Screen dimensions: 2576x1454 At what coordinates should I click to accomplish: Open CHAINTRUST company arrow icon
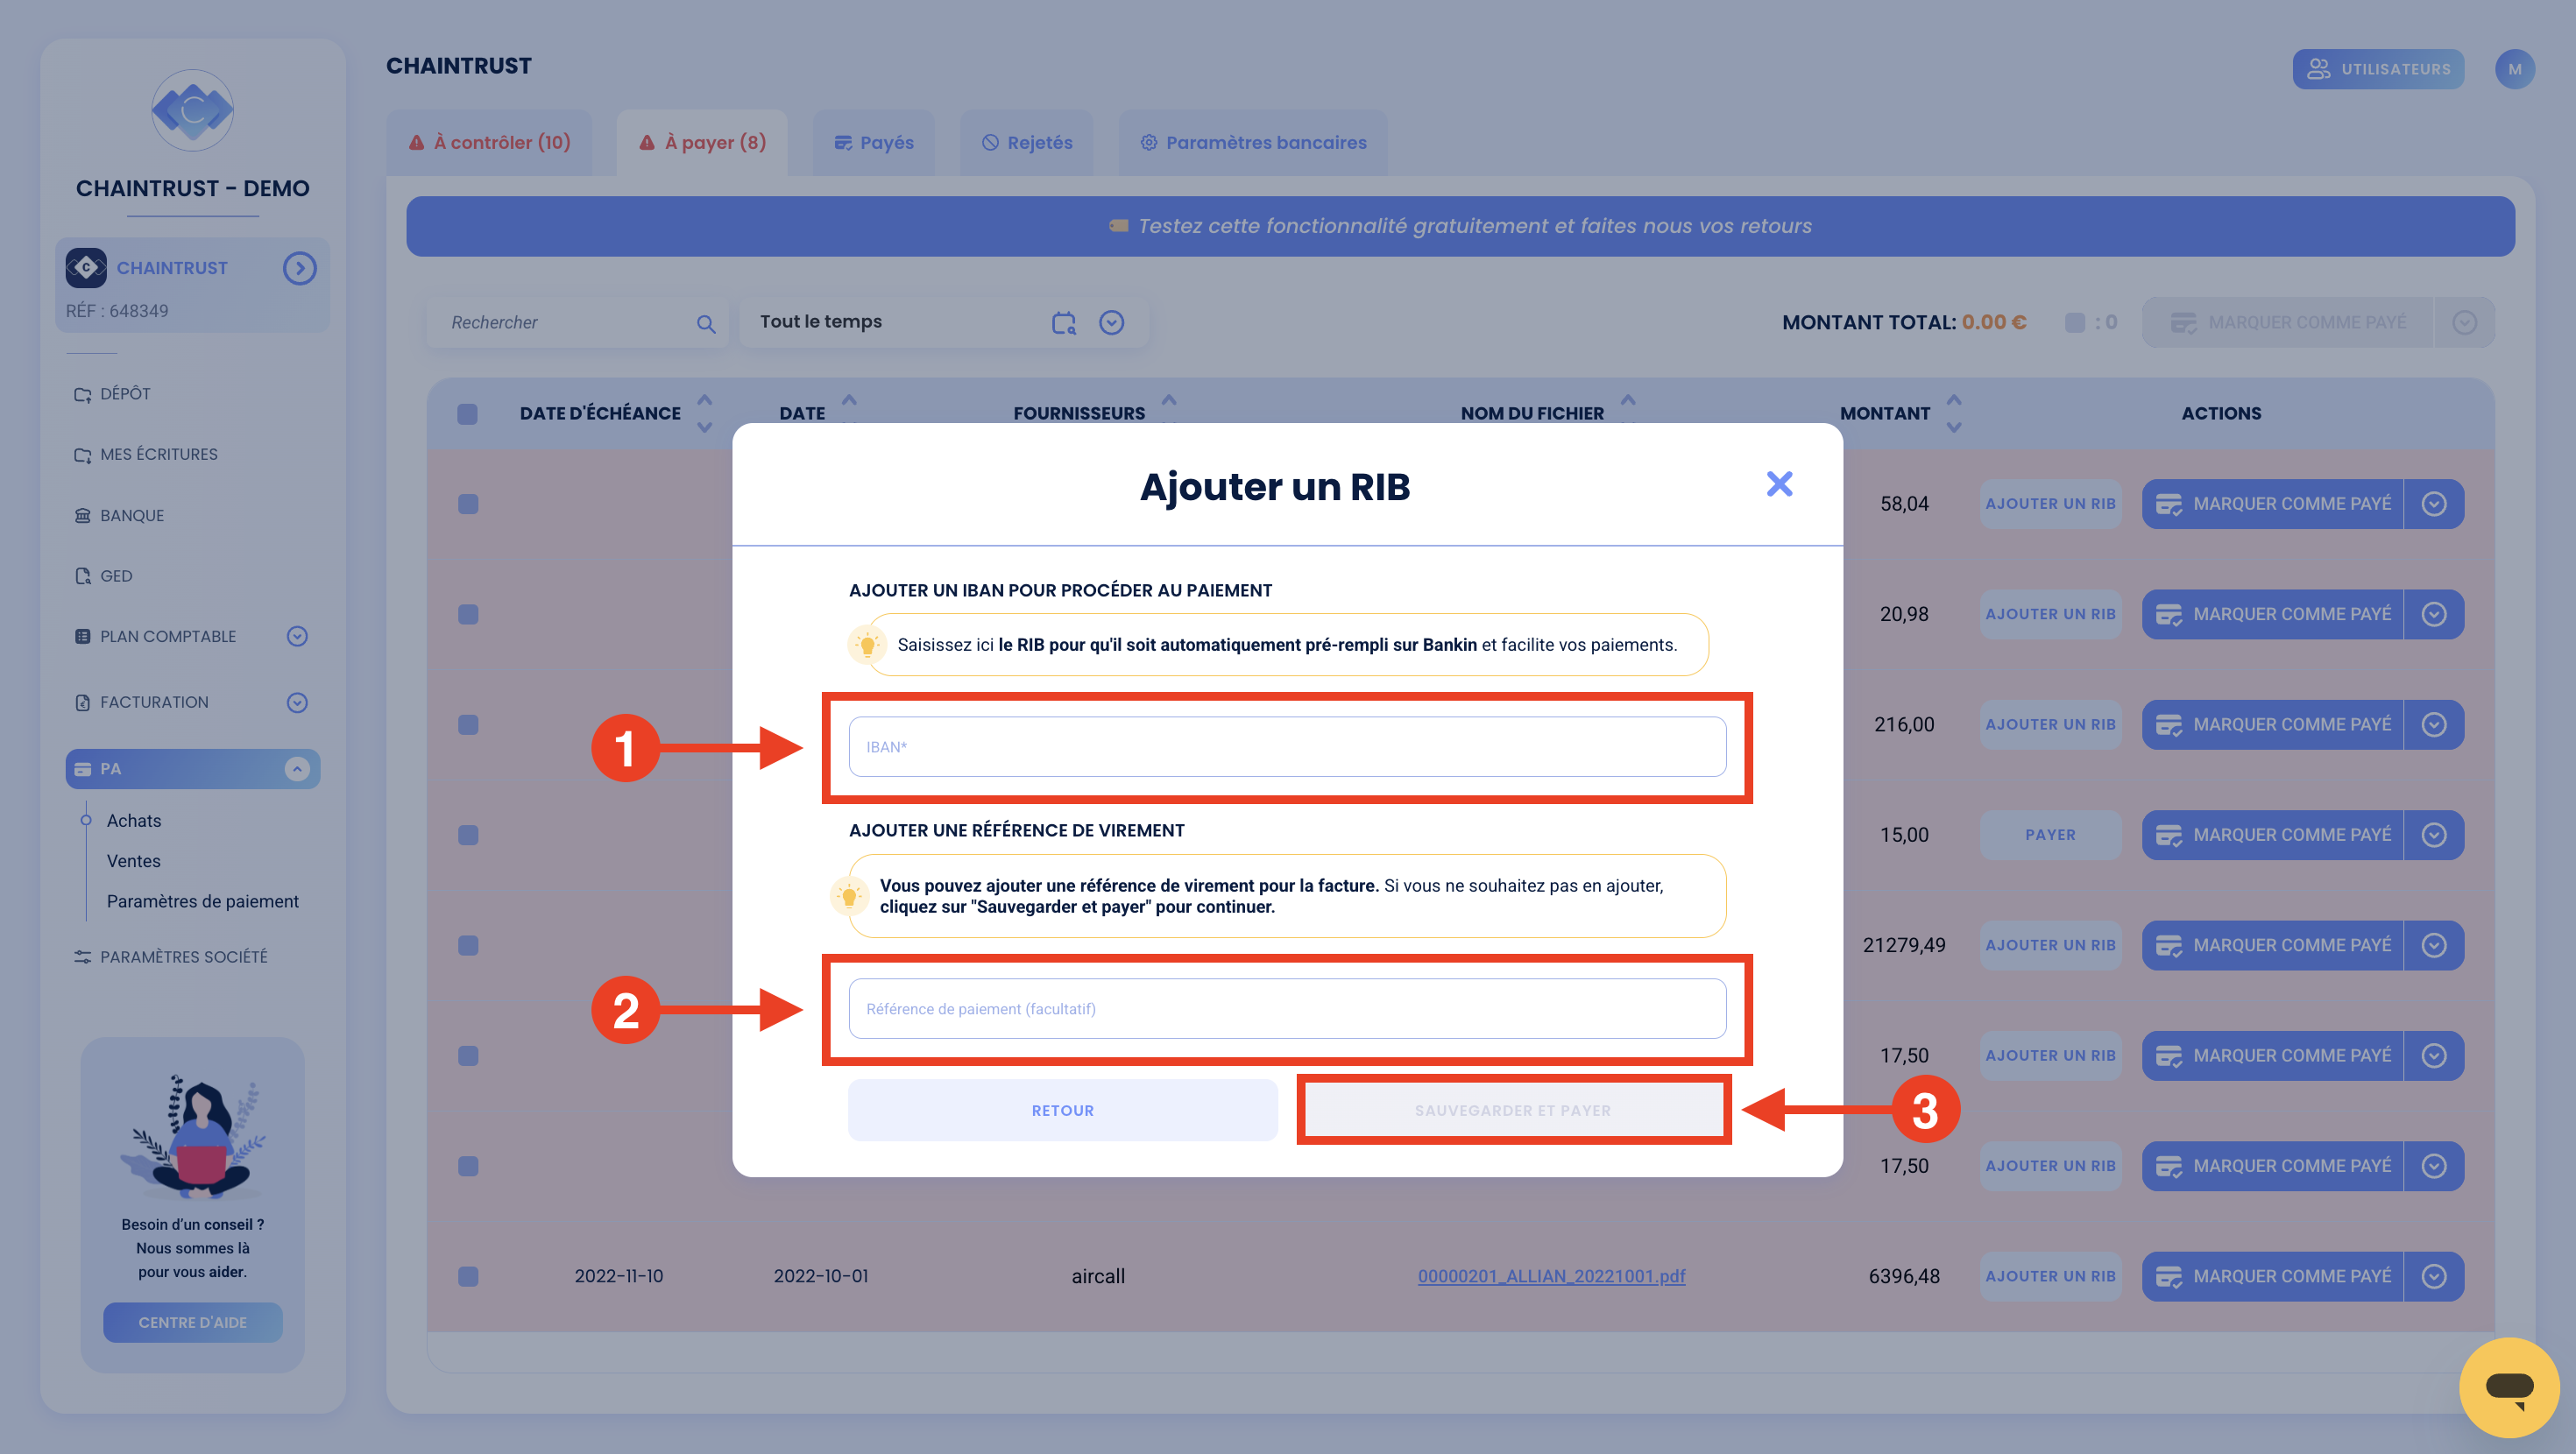click(299, 268)
